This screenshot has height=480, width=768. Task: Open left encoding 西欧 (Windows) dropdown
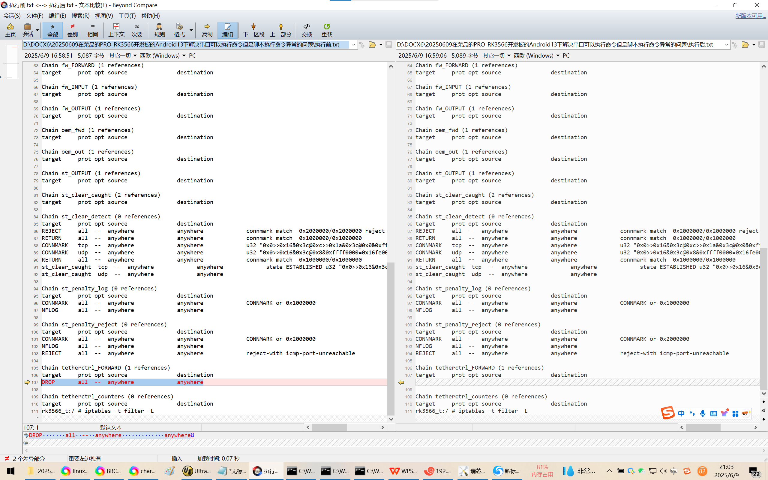(163, 55)
